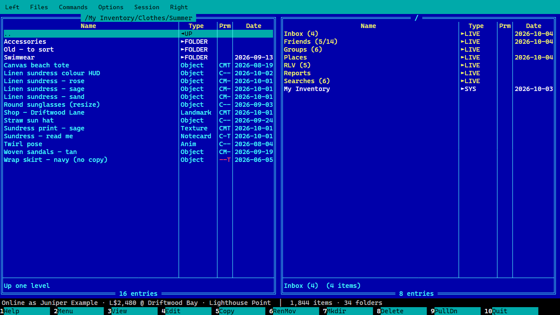This screenshot has width=560, height=315.
Task: Click the F8 Delete button
Action: point(402,311)
